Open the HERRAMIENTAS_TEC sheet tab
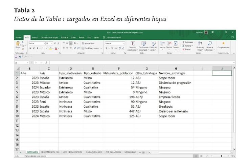 (x=50, y=152)
